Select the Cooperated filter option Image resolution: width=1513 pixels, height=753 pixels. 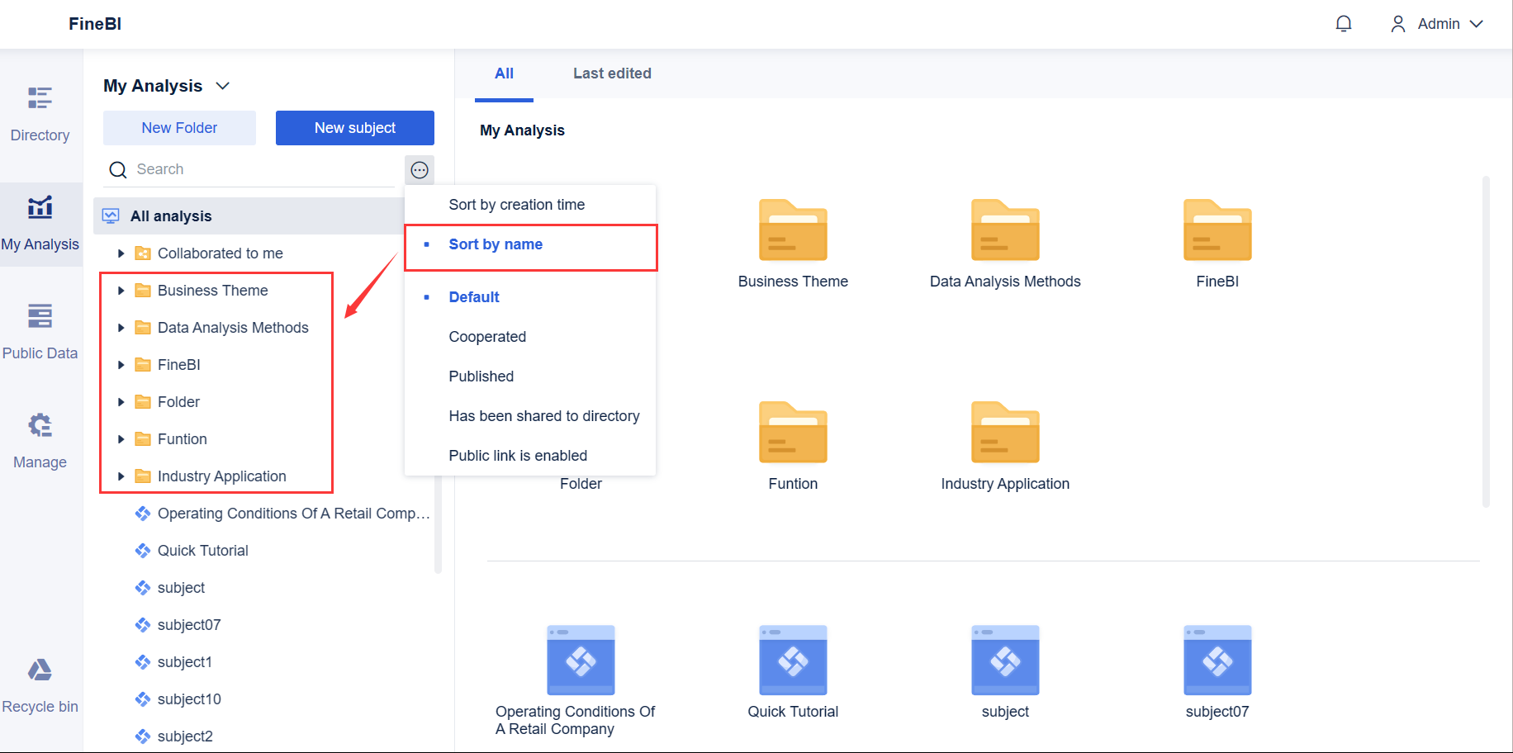(x=487, y=336)
